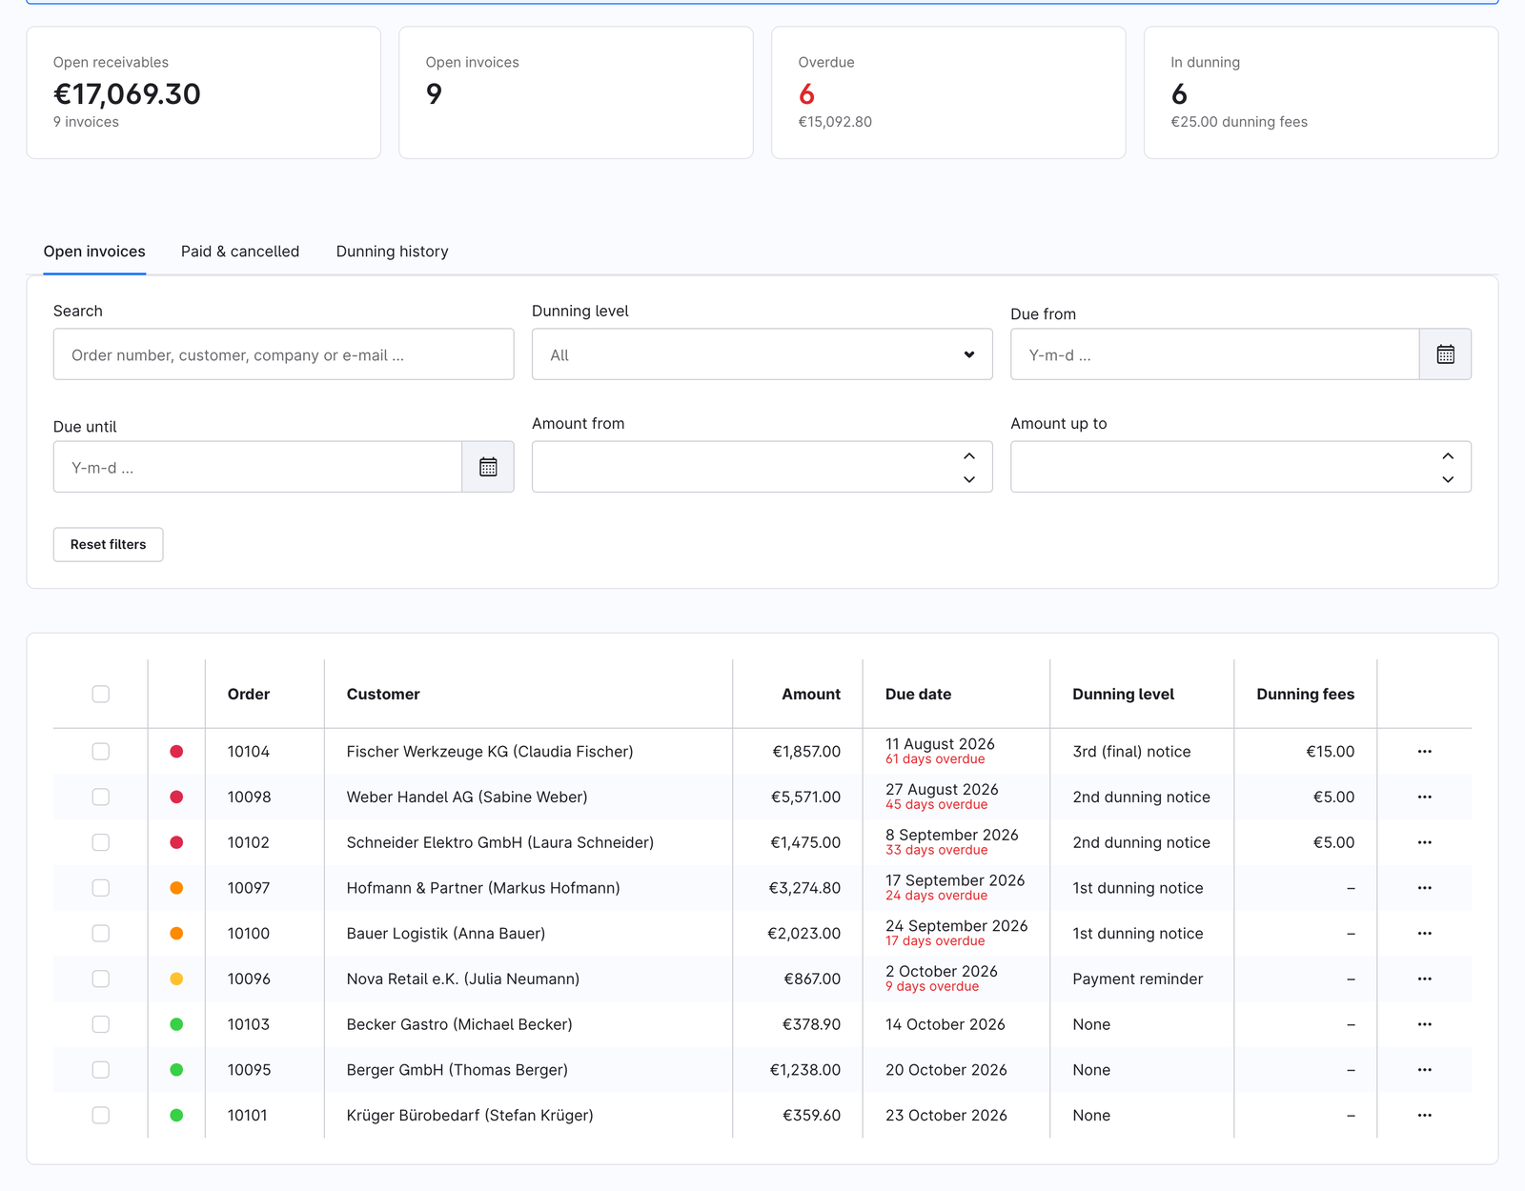Click the Due from date field
Image resolution: width=1525 pixels, height=1191 pixels.
[1214, 354]
